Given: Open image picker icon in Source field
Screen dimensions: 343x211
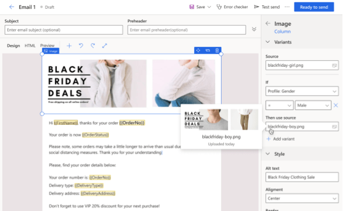Looking at the screenshot, I should point(334,66).
